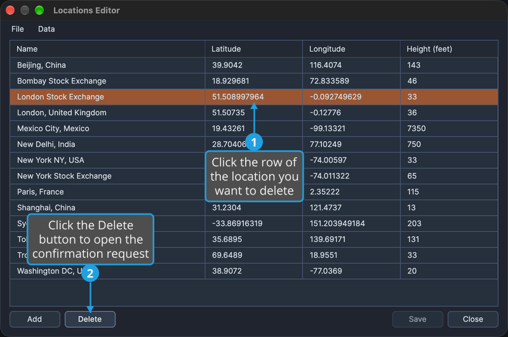This screenshot has height=337, width=508.
Task: Maximize the window with the green button
Action: click(x=39, y=10)
